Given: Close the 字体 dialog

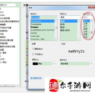Looking at the screenshot, I should pyautogui.click(x=91, y=7).
